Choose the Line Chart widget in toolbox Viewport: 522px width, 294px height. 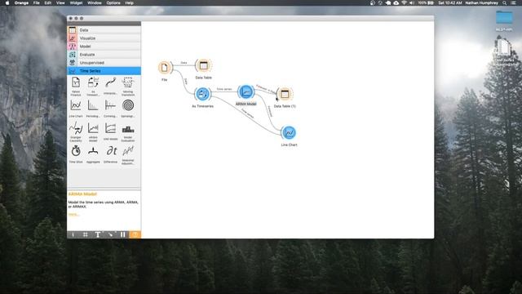tap(76, 109)
